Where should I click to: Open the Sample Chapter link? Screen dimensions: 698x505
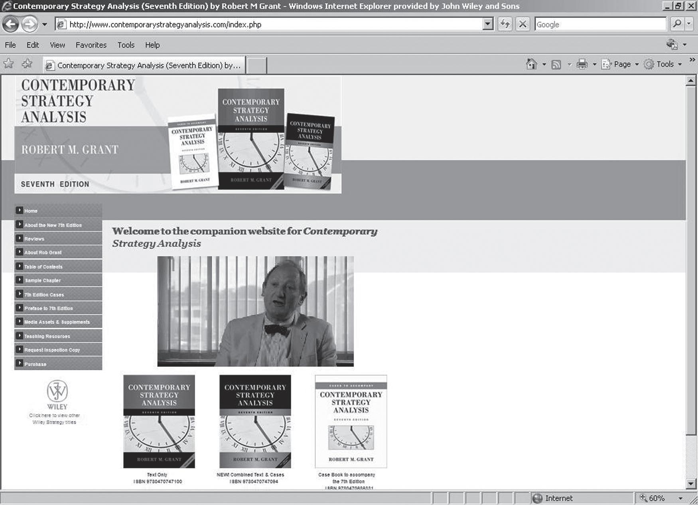coord(58,280)
